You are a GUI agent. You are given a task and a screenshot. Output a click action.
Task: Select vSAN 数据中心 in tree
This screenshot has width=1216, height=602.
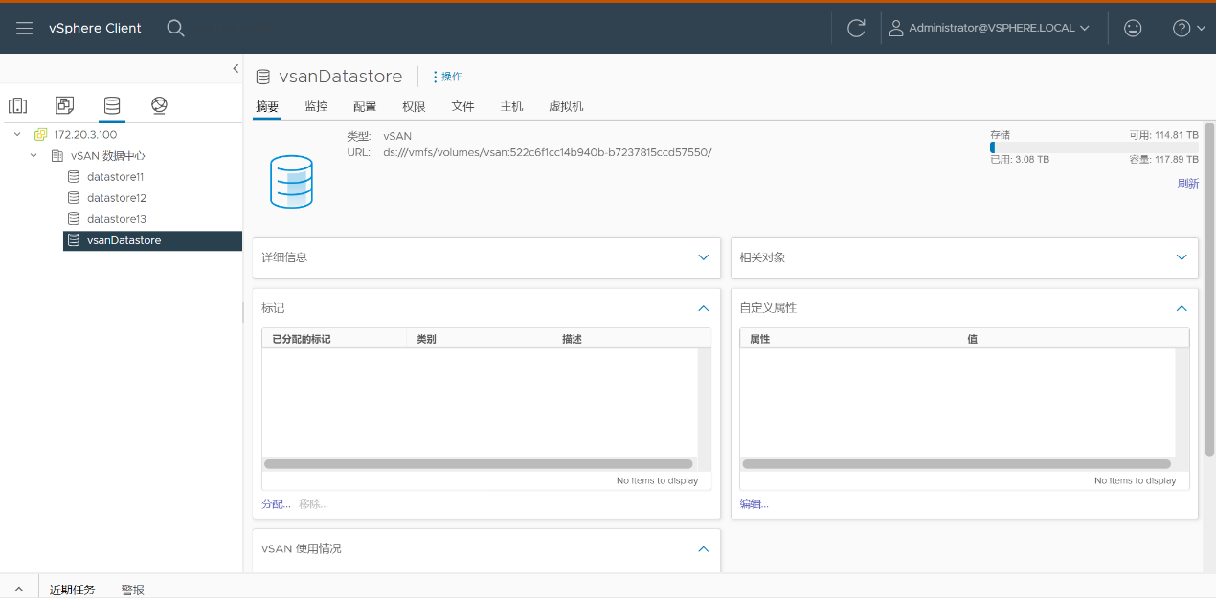tap(108, 155)
